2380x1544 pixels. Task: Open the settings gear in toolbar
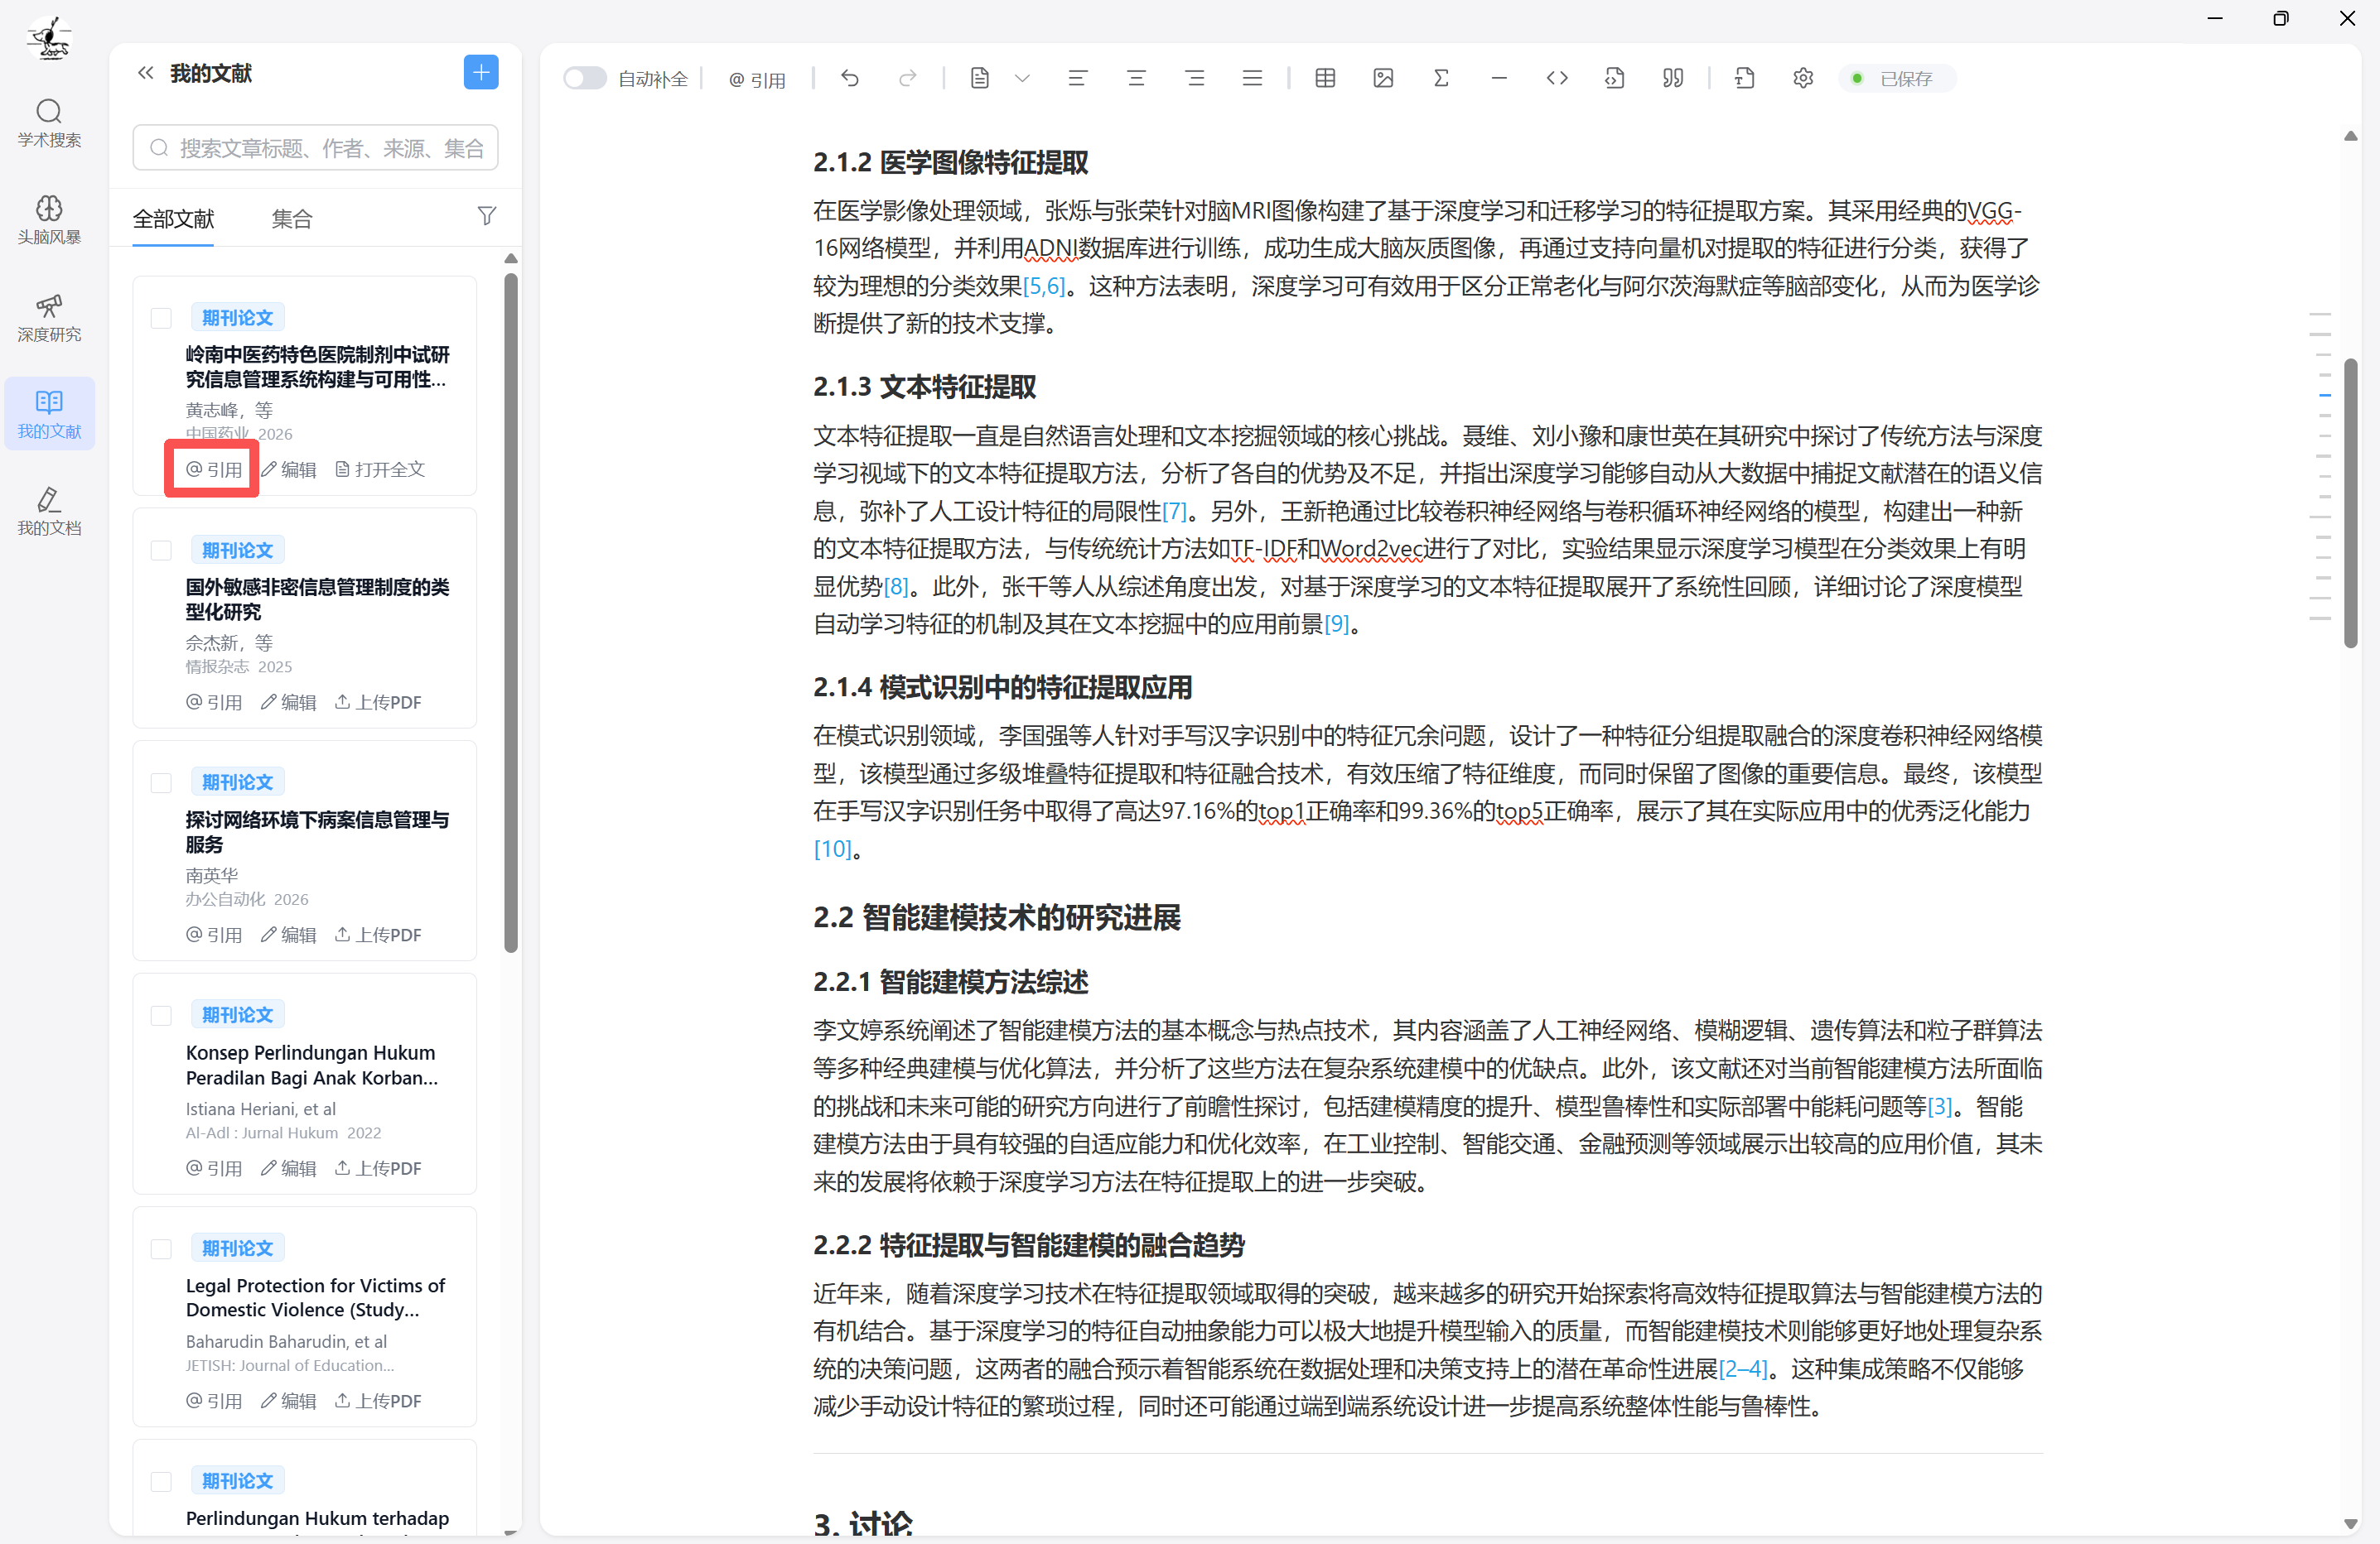pos(1802,78)
